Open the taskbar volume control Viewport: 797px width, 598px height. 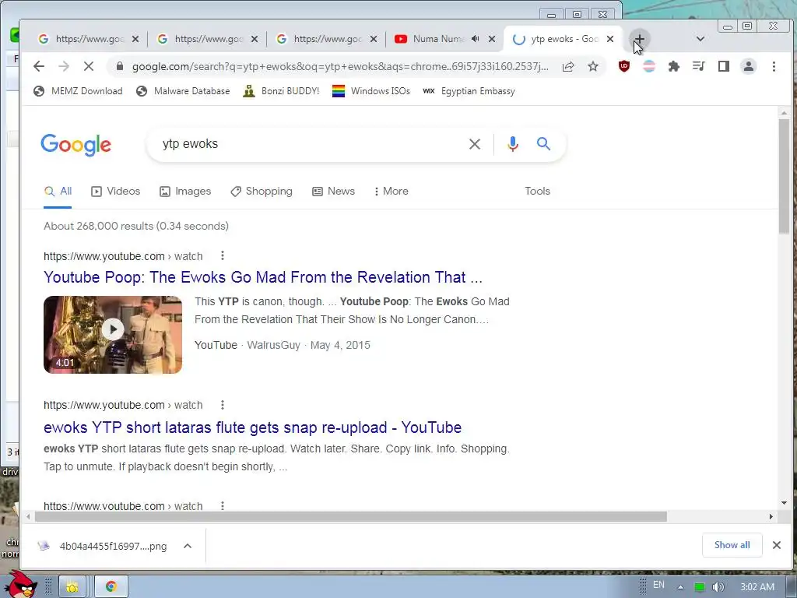(718, 587)
